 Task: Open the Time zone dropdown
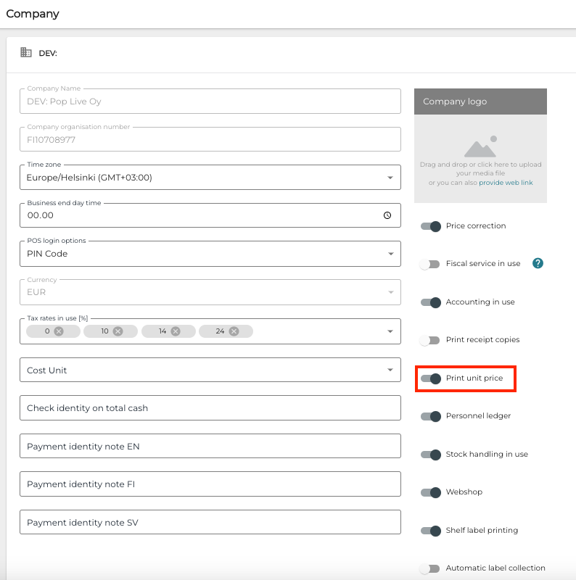click(x=390, y=178)
